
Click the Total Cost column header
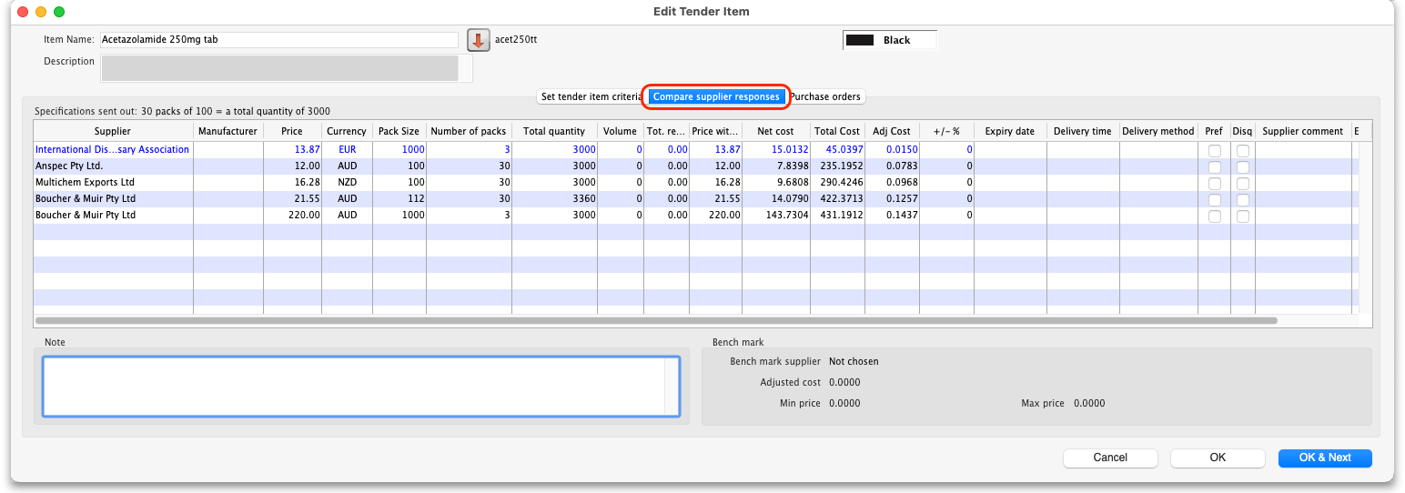(836, 131)
